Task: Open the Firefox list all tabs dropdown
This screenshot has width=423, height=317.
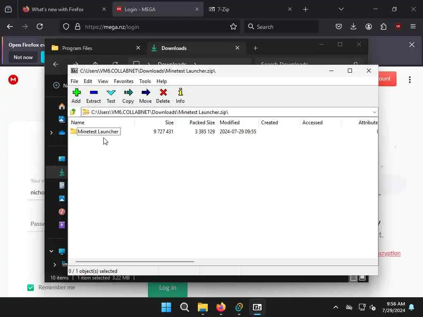Action: [341, 9]
